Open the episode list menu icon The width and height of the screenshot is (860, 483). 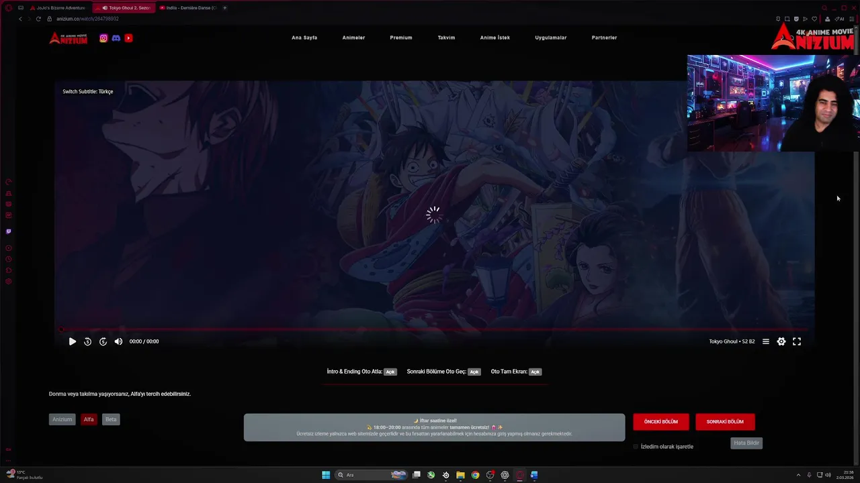pyautogui.click(x=765, y=341)
